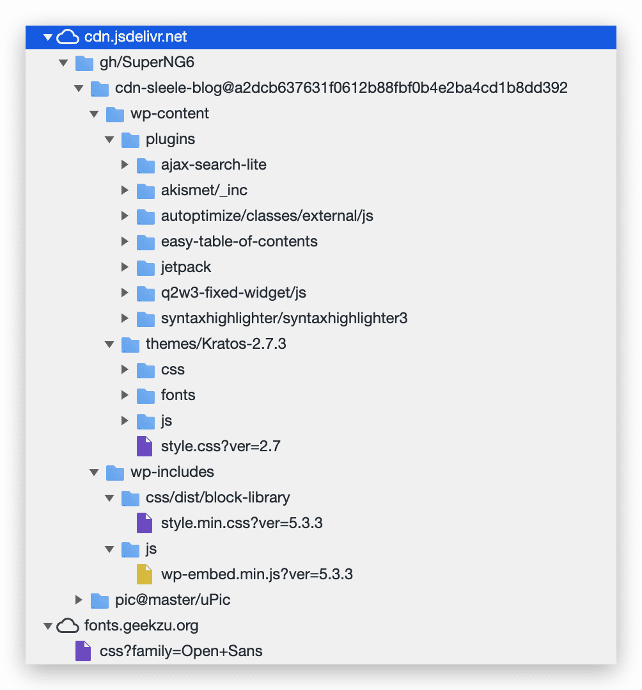Click the cloud icon beside cdn.jsdelivr.net
642x690 pixels.
[x=68, y=37]
